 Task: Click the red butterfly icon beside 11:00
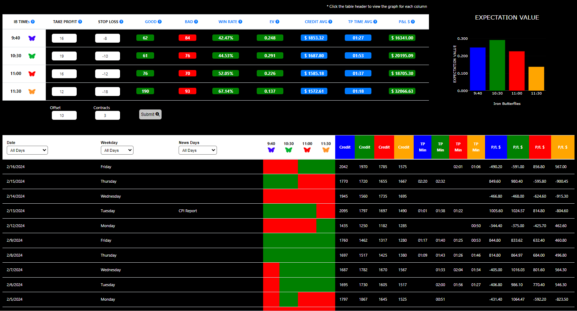32,74
